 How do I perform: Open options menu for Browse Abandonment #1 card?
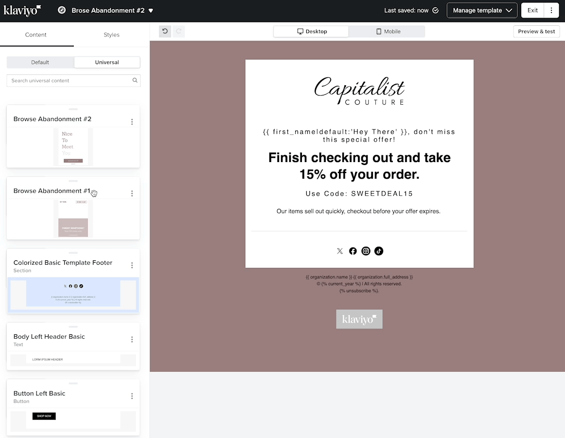click(132, 194)
